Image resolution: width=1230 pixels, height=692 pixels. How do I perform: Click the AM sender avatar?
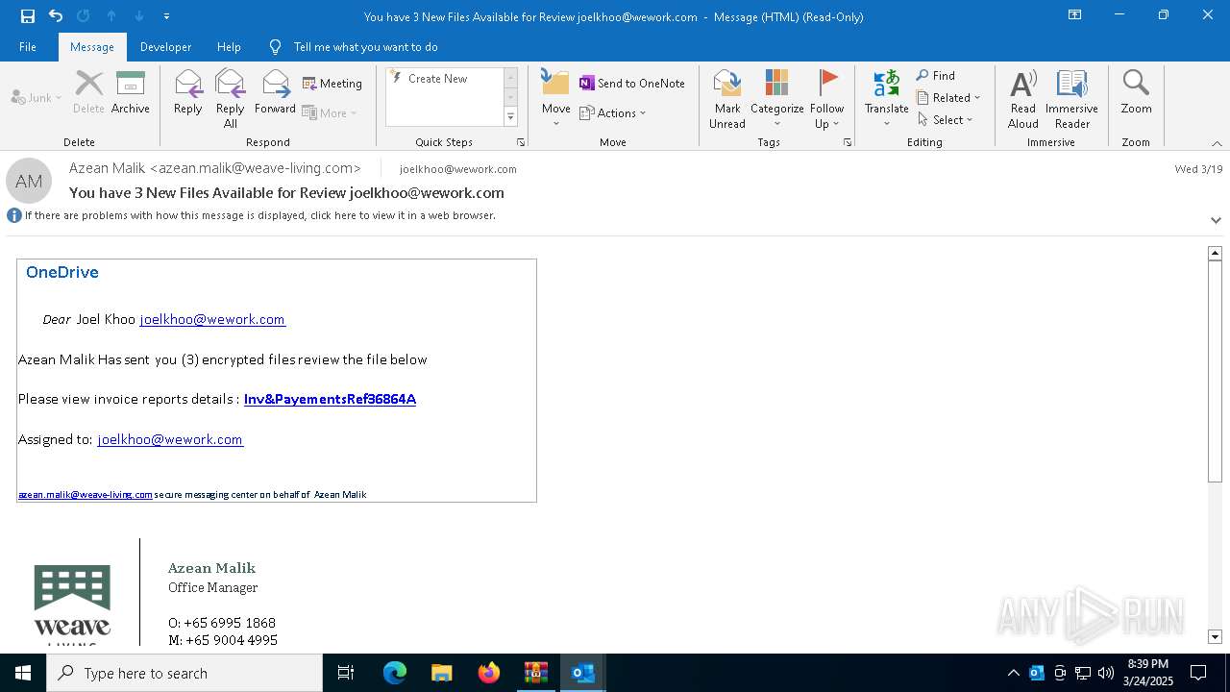tap(29, 182)
